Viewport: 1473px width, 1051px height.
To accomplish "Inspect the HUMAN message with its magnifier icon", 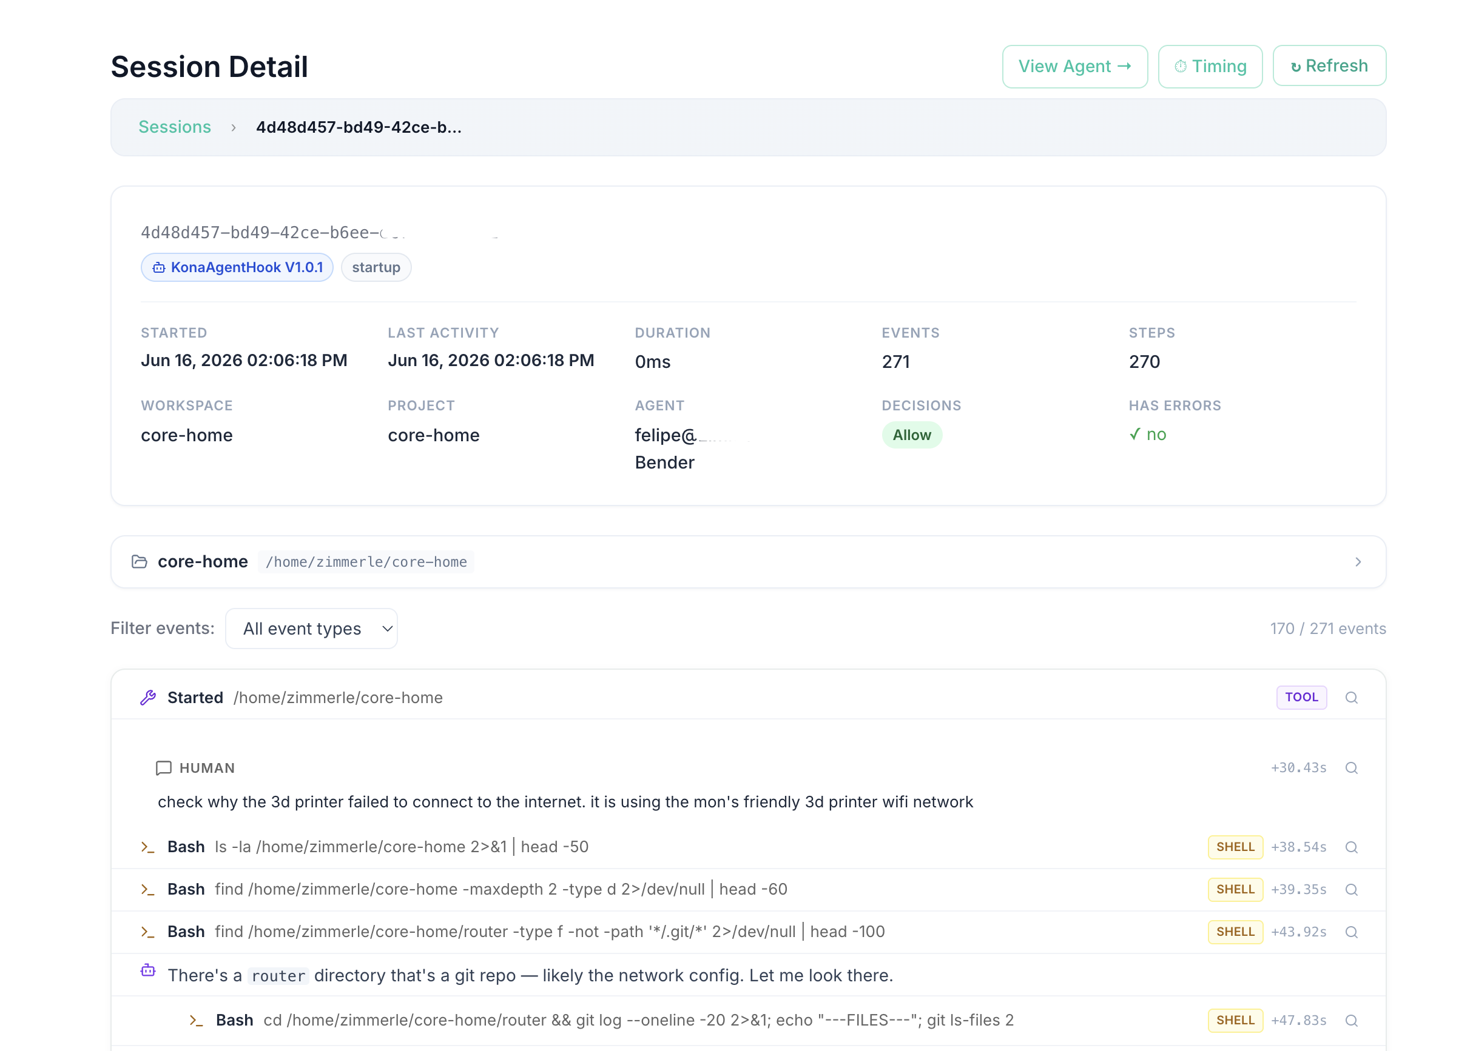I will [x=1350, y=768].
